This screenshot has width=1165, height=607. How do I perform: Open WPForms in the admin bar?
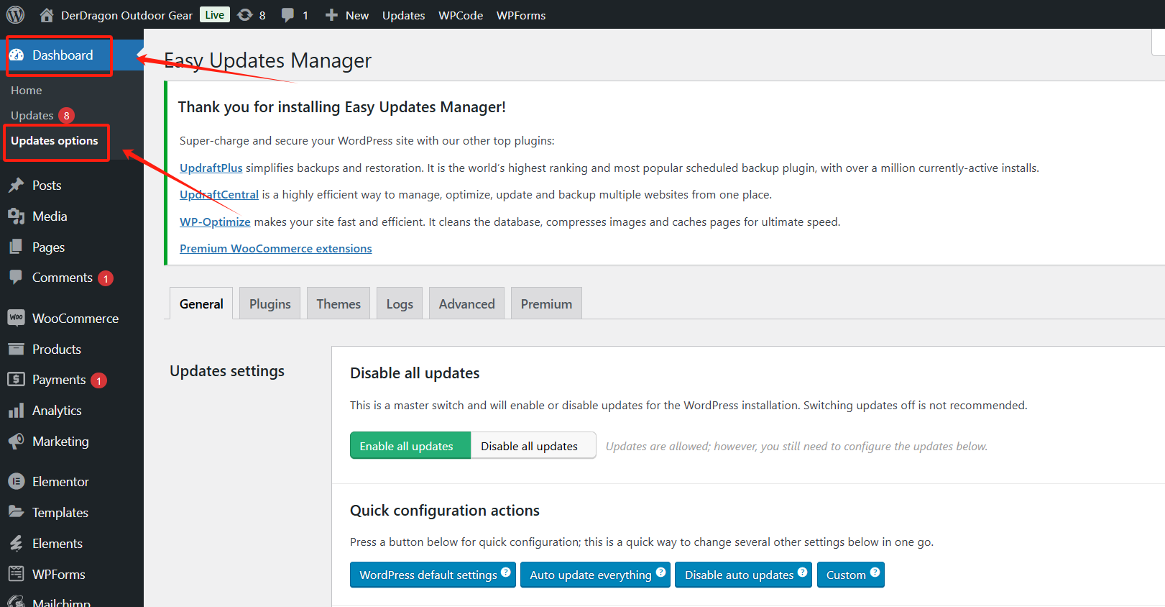(521, 15)
